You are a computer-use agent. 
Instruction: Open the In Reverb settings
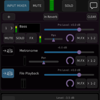point(51,17)
